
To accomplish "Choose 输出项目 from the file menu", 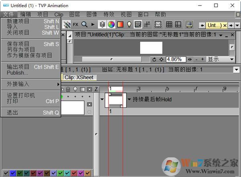I will click(31, 67).
